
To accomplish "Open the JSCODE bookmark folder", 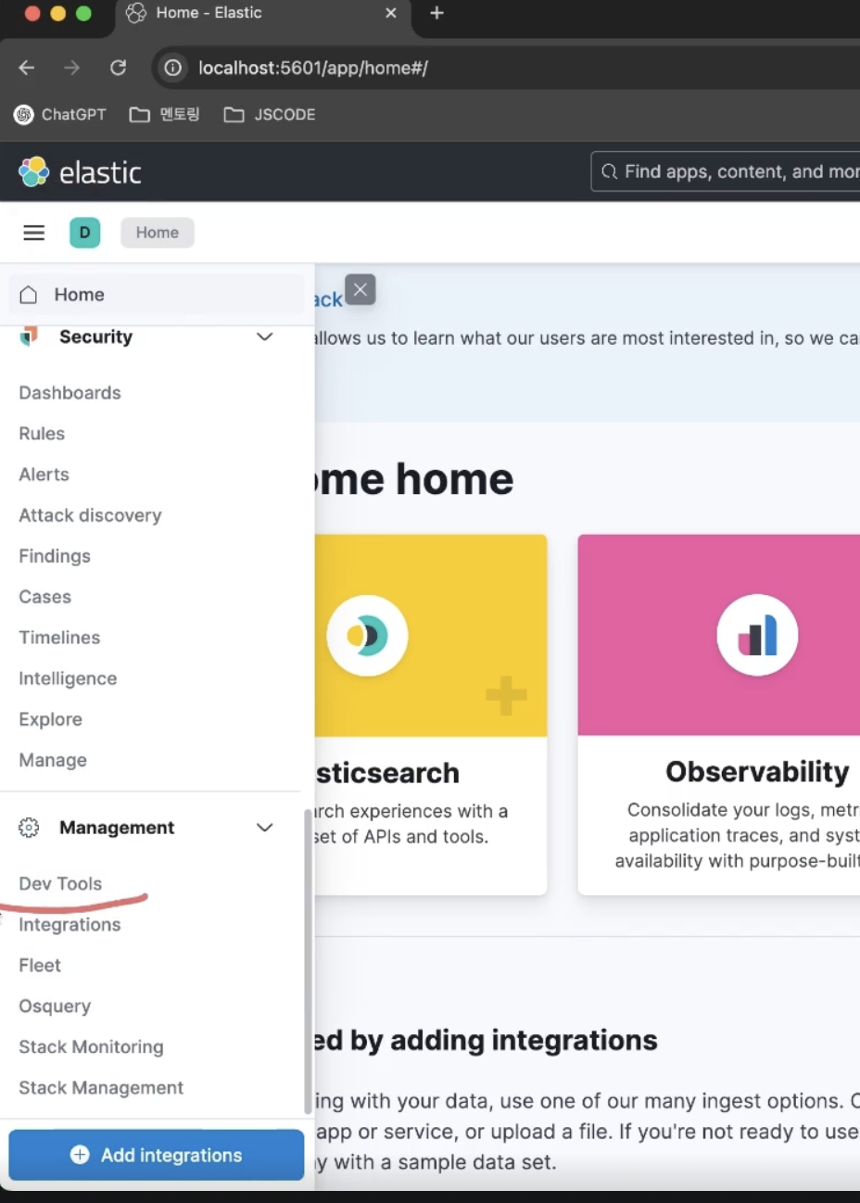I will [270, 115].
